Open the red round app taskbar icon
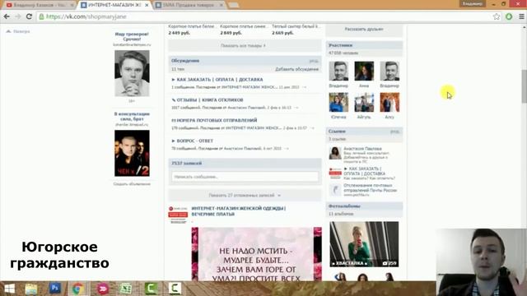 [x=102, y=289]
